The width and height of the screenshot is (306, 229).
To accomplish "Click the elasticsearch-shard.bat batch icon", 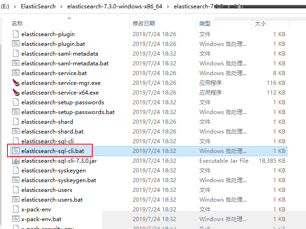I will 16,131.
